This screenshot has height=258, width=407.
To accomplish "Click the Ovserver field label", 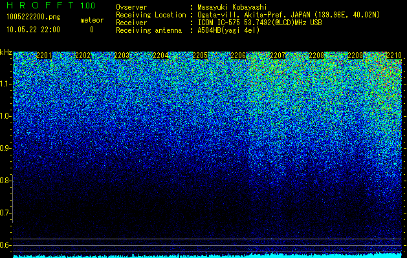I will pos(131,7).
